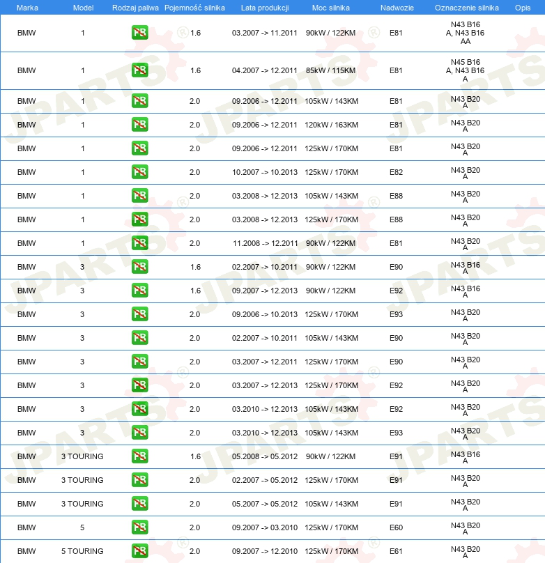Select the 5 TOURING model cell
Viewport: 545px width, 563px height.
pos(82,551)
